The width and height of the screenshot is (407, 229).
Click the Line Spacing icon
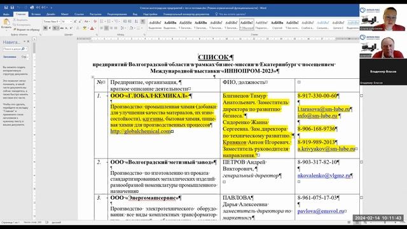click(x=122, y=28)
